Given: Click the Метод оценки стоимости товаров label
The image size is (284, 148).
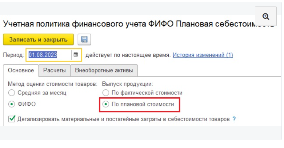Looking at the screenshot, I should pos(53,84).
